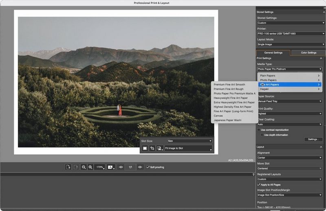Enable Use contrast reproduction
Viewport: 326px width, 211px height.
tap(259, 130)
